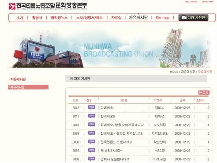This screenshot has width=217, height=163.
Task: Click the square icon beside 자유 게시판 heading
Action: (71, 79)
